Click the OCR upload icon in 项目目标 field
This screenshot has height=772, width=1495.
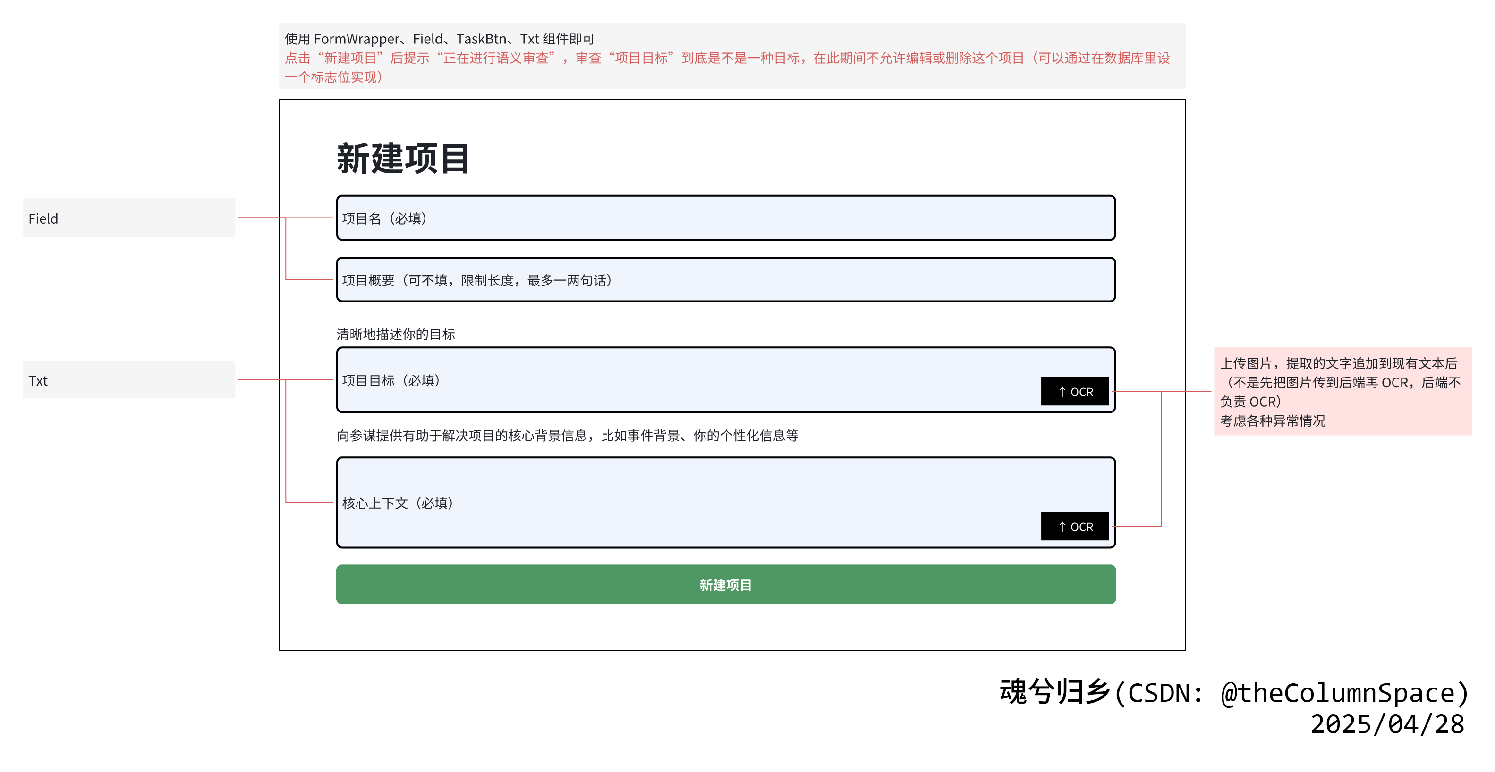(1075, 392)
